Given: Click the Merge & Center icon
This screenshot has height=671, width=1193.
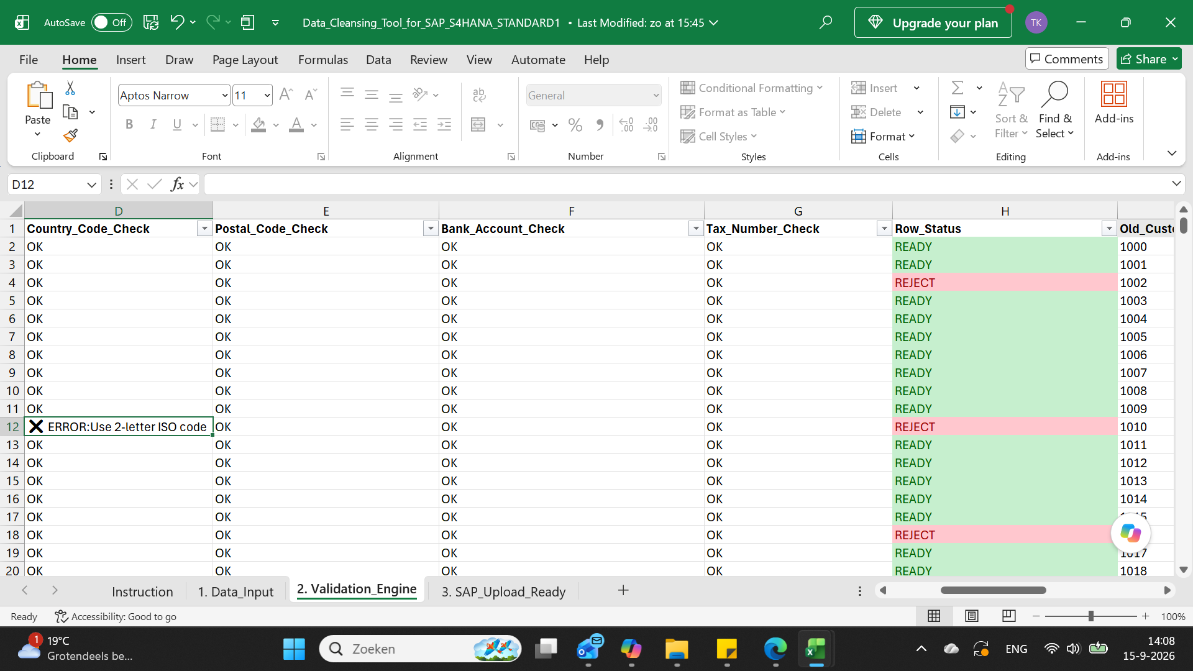Looking at the screenshot, I should (x=478, y=125).
